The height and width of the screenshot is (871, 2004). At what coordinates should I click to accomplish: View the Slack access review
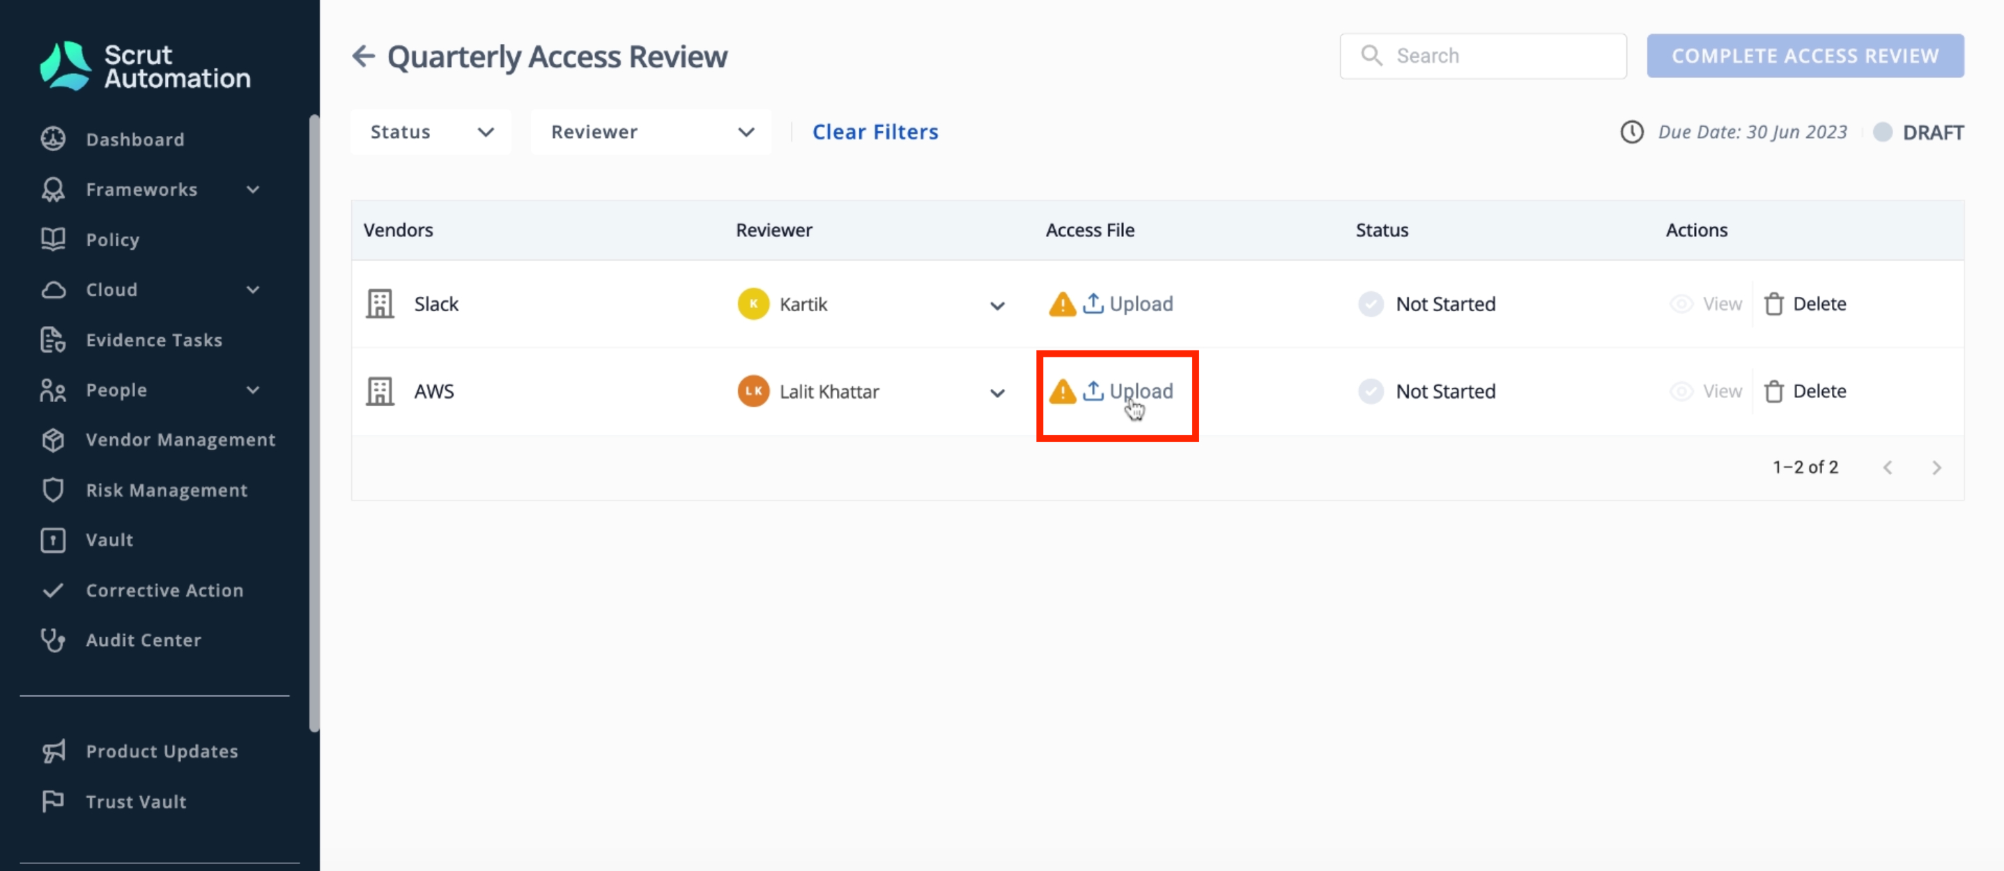(x=1705, y=304)
